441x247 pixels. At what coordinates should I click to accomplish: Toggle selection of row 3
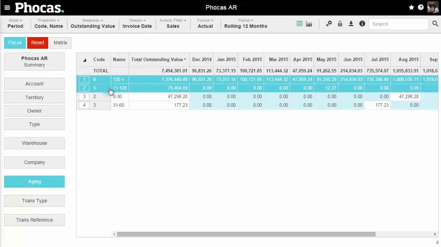tap(84, 96)
